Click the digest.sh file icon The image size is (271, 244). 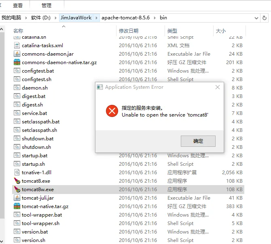click(x=17, y=104)
